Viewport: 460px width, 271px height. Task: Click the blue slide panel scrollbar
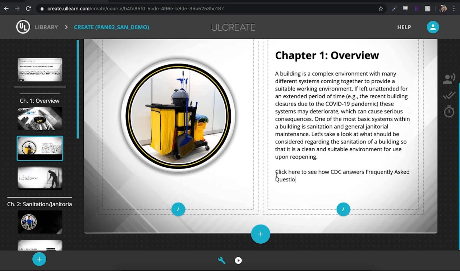click(x=78, y=89)
